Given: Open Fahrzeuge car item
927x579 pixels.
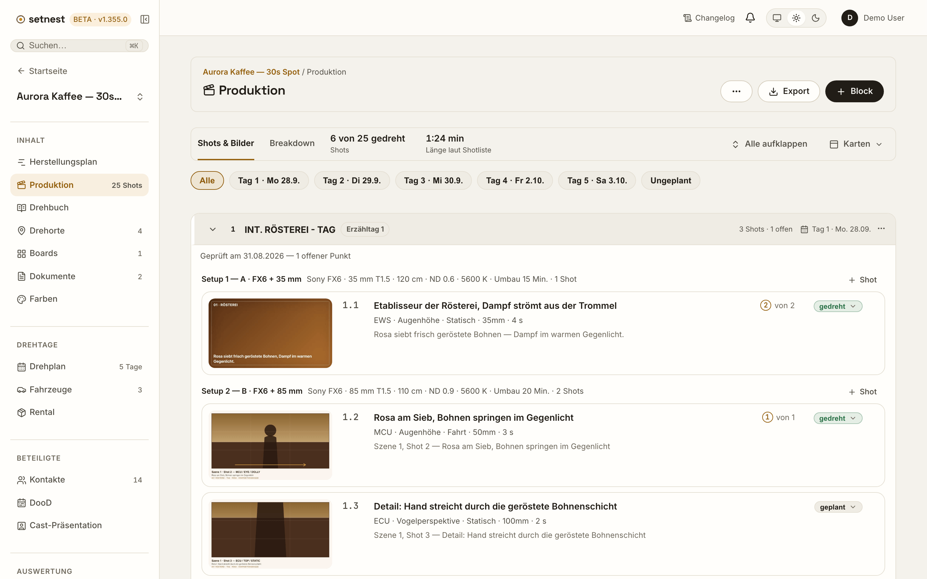Looking at the screenshot, I should (79, 390).
